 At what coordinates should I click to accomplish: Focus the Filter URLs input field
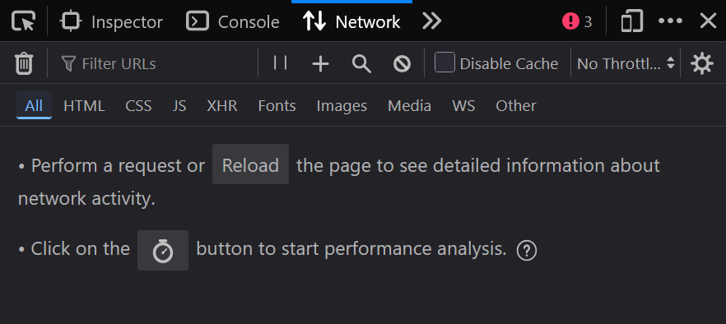pos(157,63)
